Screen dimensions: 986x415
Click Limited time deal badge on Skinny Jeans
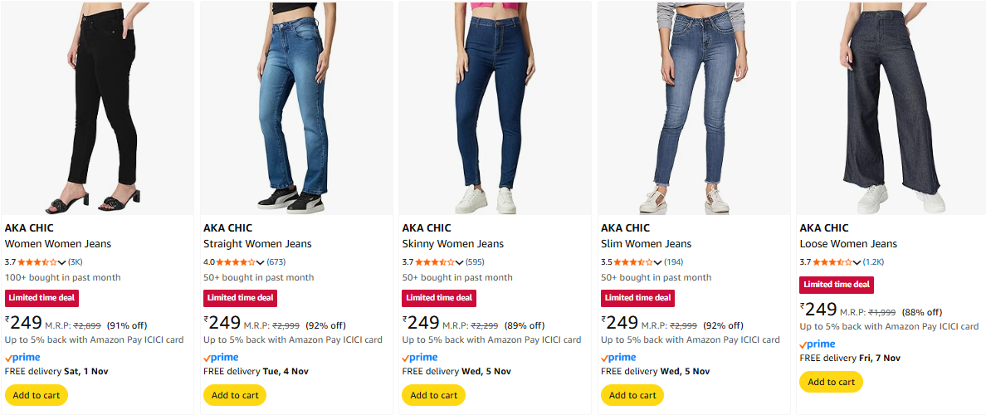[x=439, y=298]
